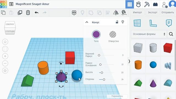The height and width of the screenshot is (99, 176).
Task: Switch to 3D design grid view
Action: pos(130,4)
